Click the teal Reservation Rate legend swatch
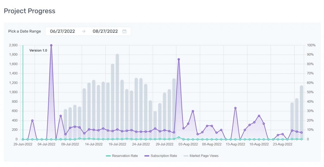Screen dimensions: 324x167 click(108, 156)
